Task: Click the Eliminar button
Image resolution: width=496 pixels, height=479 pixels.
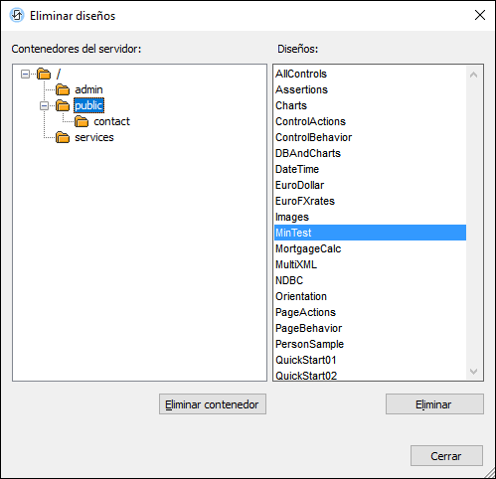Action: pyautogui.click(x=434, y=404)
